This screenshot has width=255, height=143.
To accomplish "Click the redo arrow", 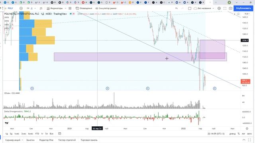I will (x=182, y=8).
